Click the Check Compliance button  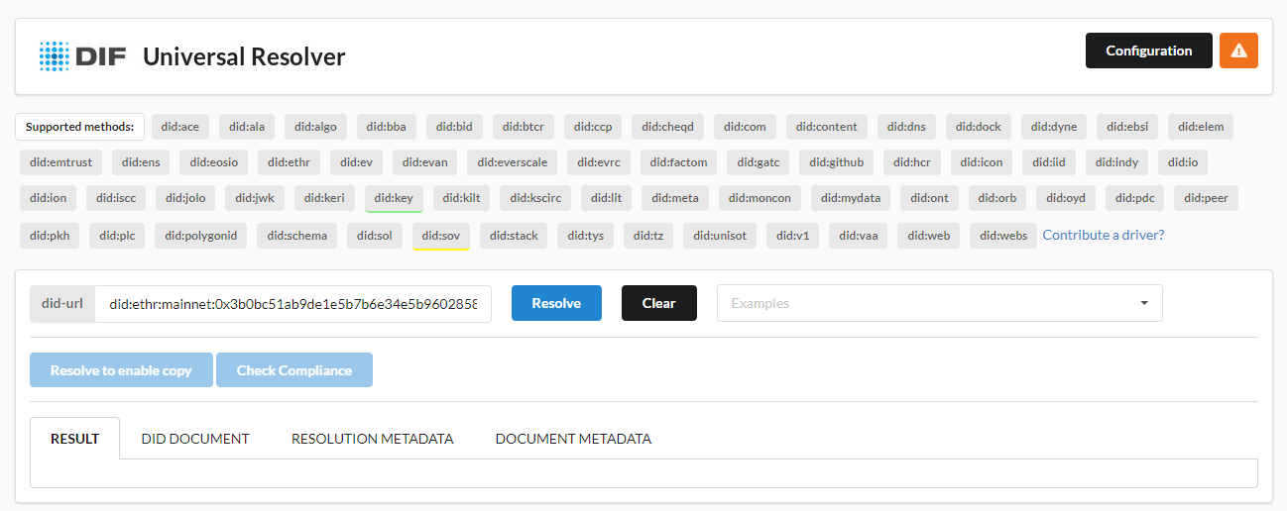pos(294,370)
